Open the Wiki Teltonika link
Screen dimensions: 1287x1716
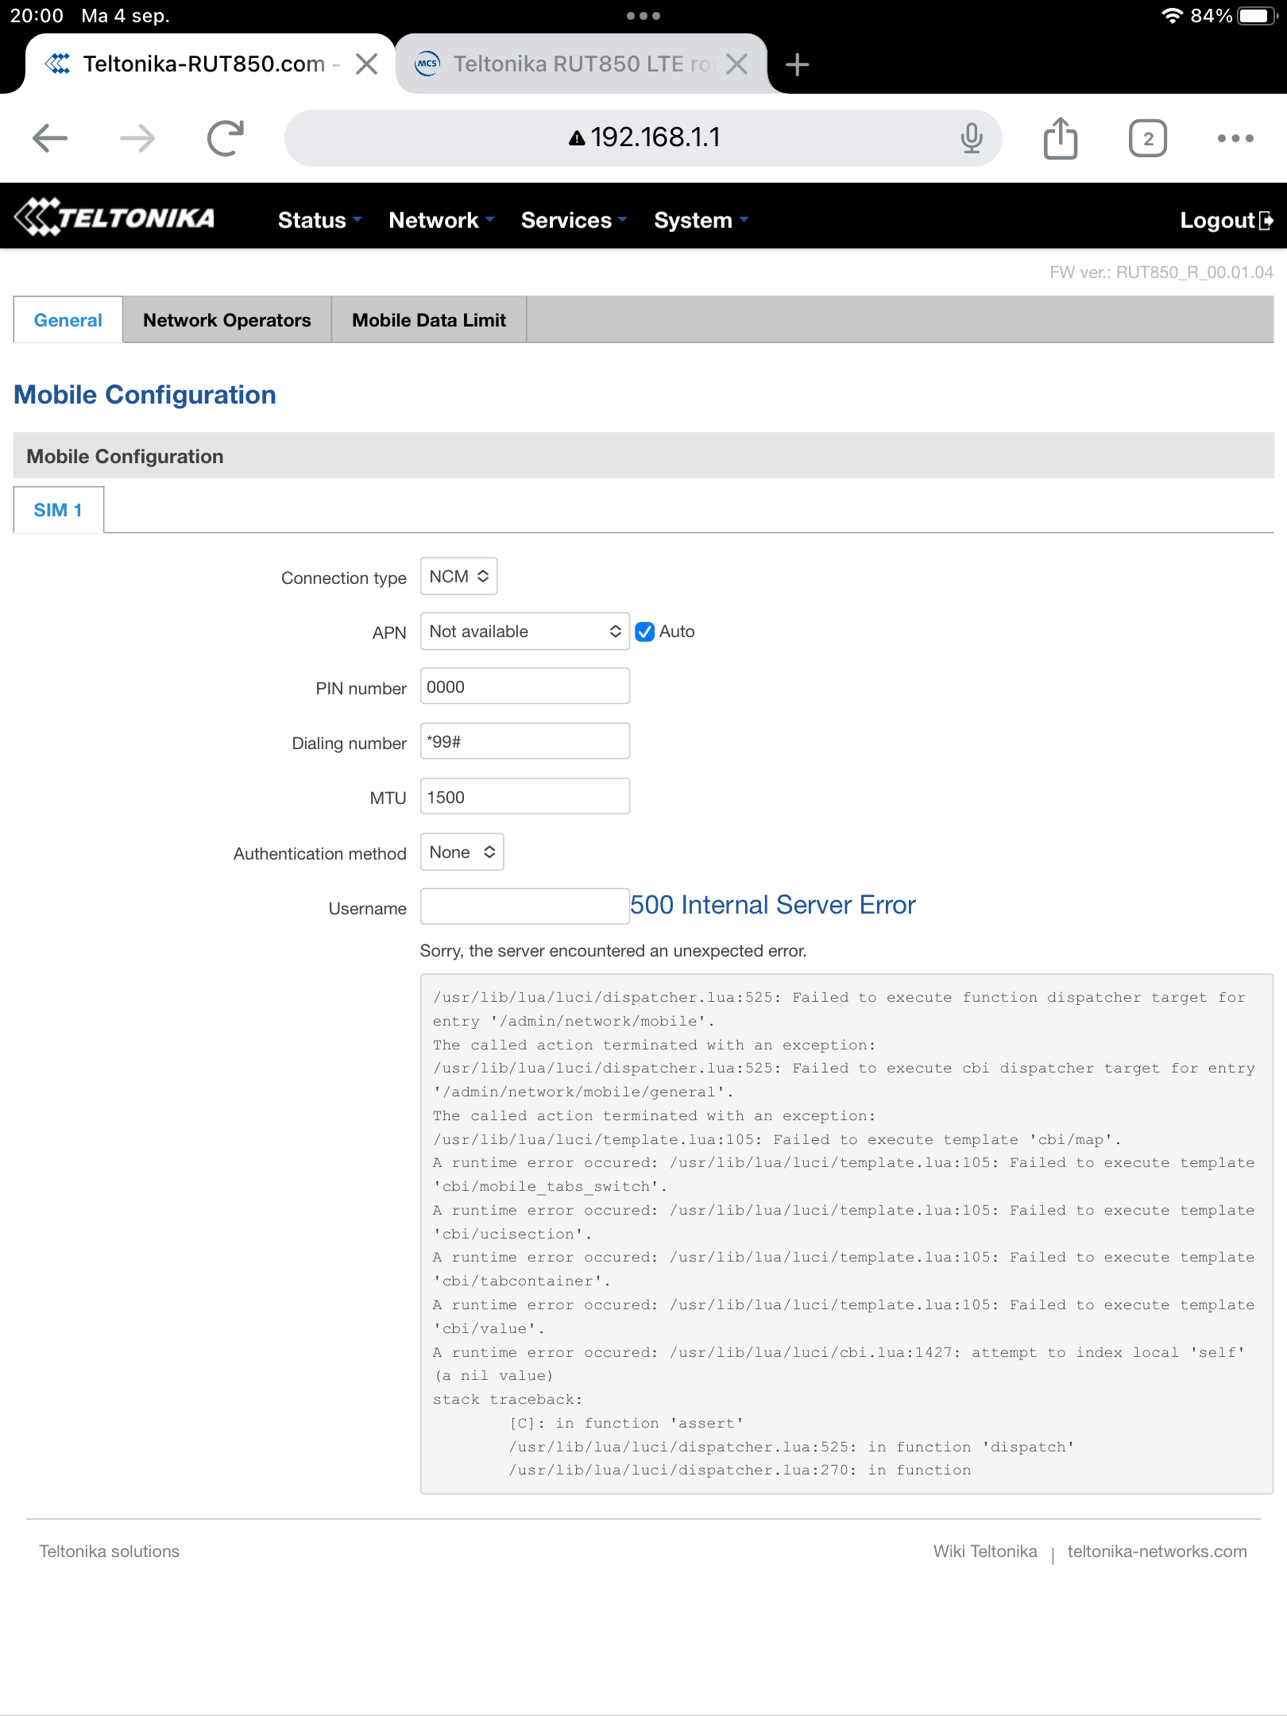[x=985, y=1552]
